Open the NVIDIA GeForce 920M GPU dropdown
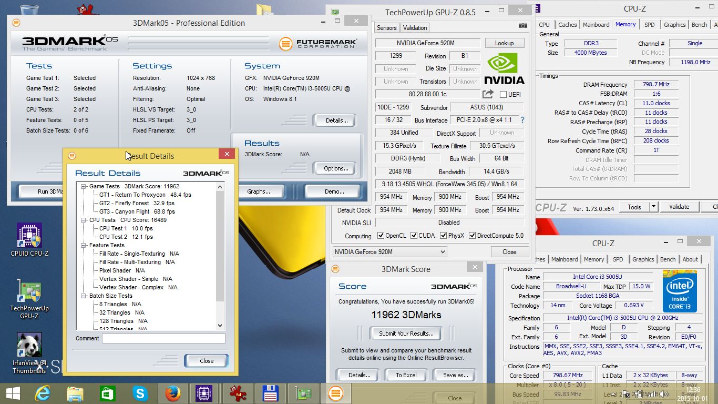The width and height of the screenshot is (718, 404). coord(389,252)
